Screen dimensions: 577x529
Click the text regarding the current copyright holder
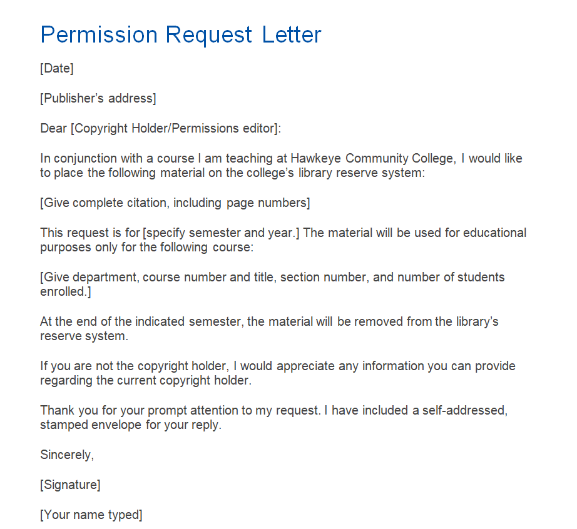tap(145, 380)
